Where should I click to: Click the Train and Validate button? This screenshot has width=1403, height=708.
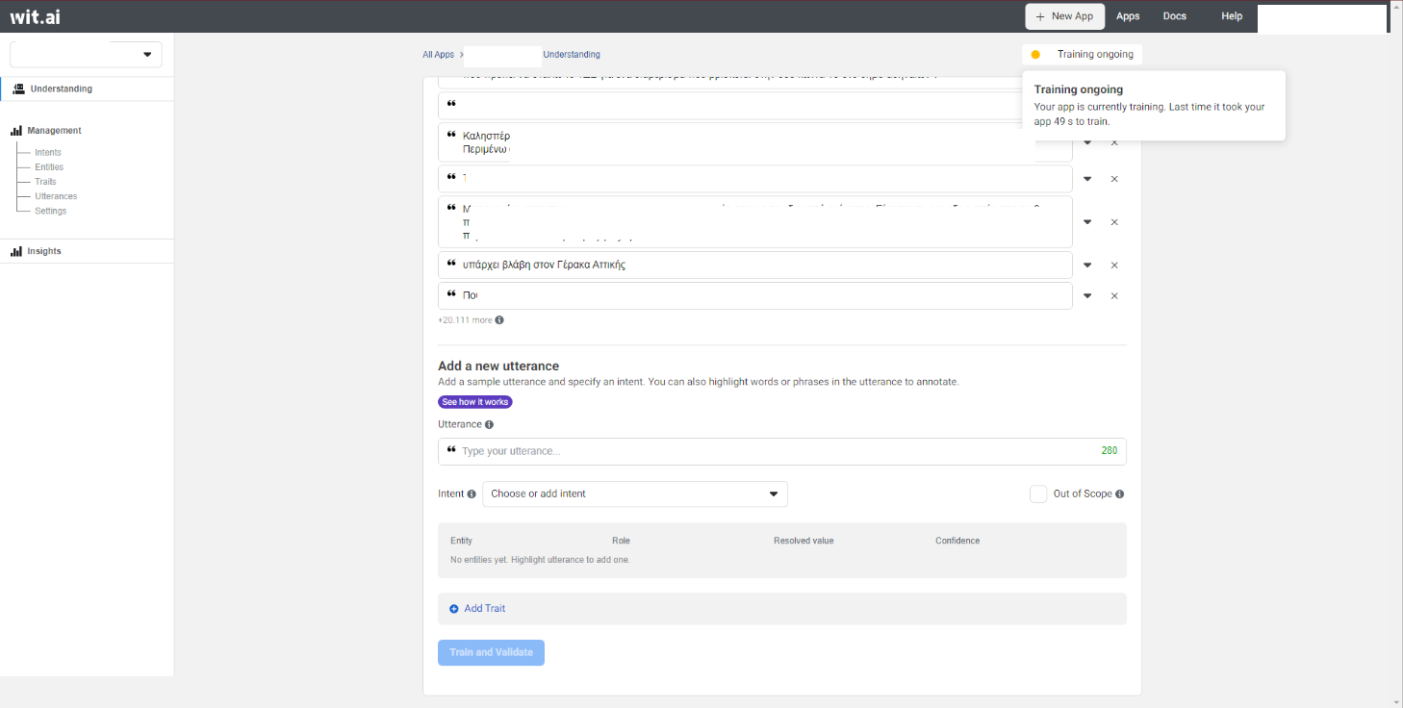click(491, 652)
